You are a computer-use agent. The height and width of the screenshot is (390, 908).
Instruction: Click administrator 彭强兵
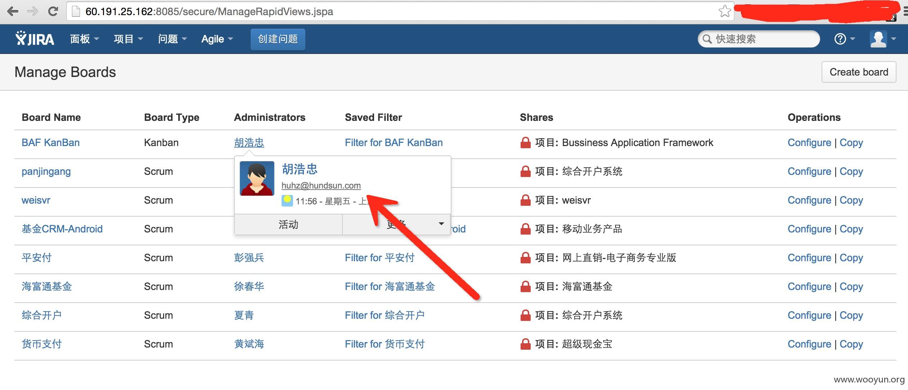(249, 258)
